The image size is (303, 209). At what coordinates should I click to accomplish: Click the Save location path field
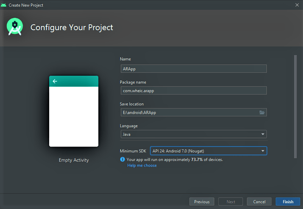pos(188,113)
